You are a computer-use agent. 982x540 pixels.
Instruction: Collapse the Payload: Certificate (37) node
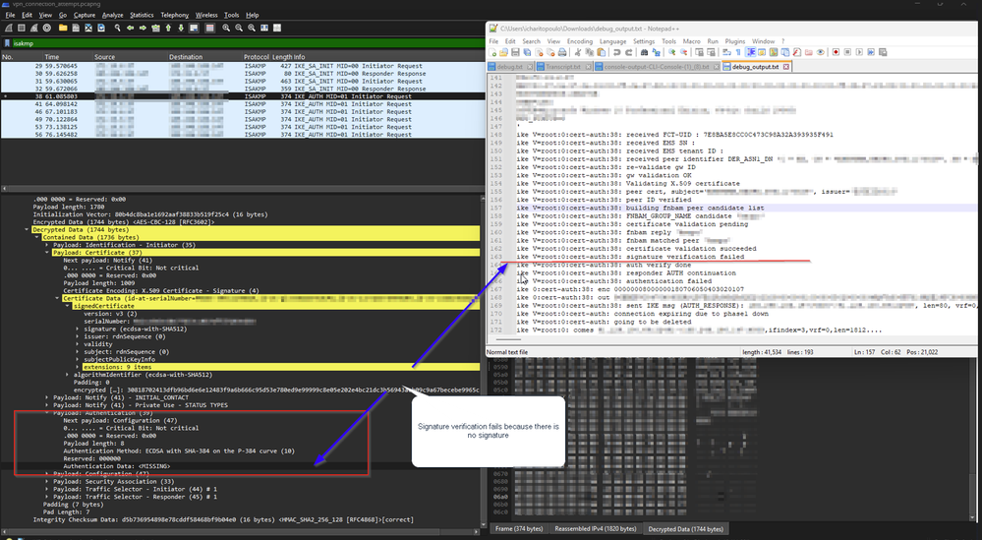(x=45, y=252)
